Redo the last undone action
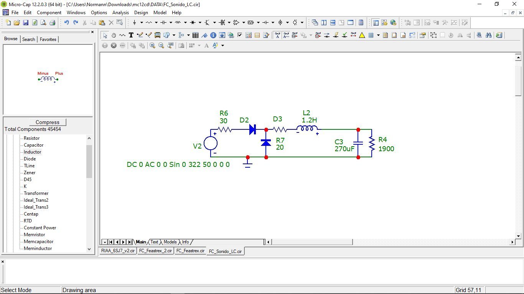 click(x=76, y=23)
